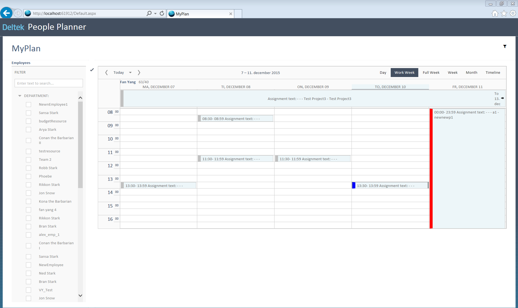Switch to the Timeline view

point(493,72)
